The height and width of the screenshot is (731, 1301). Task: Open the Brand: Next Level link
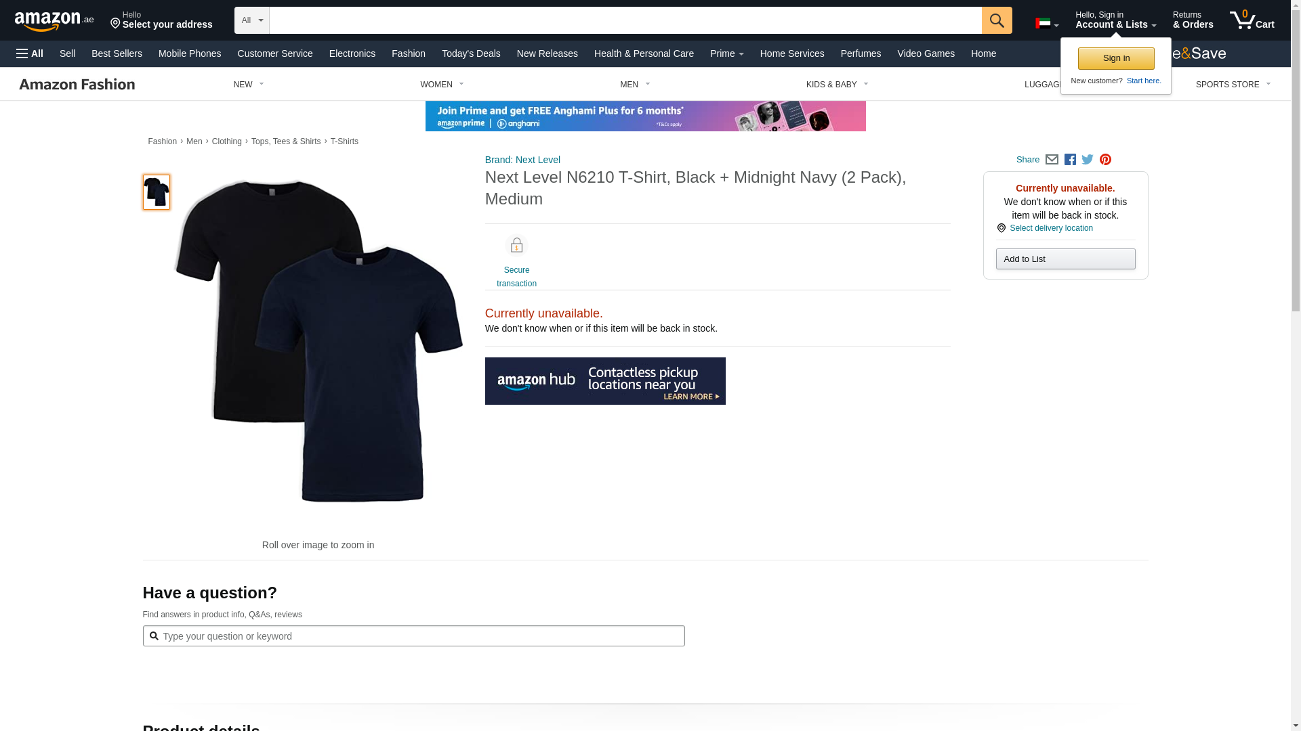coord(522,160)
